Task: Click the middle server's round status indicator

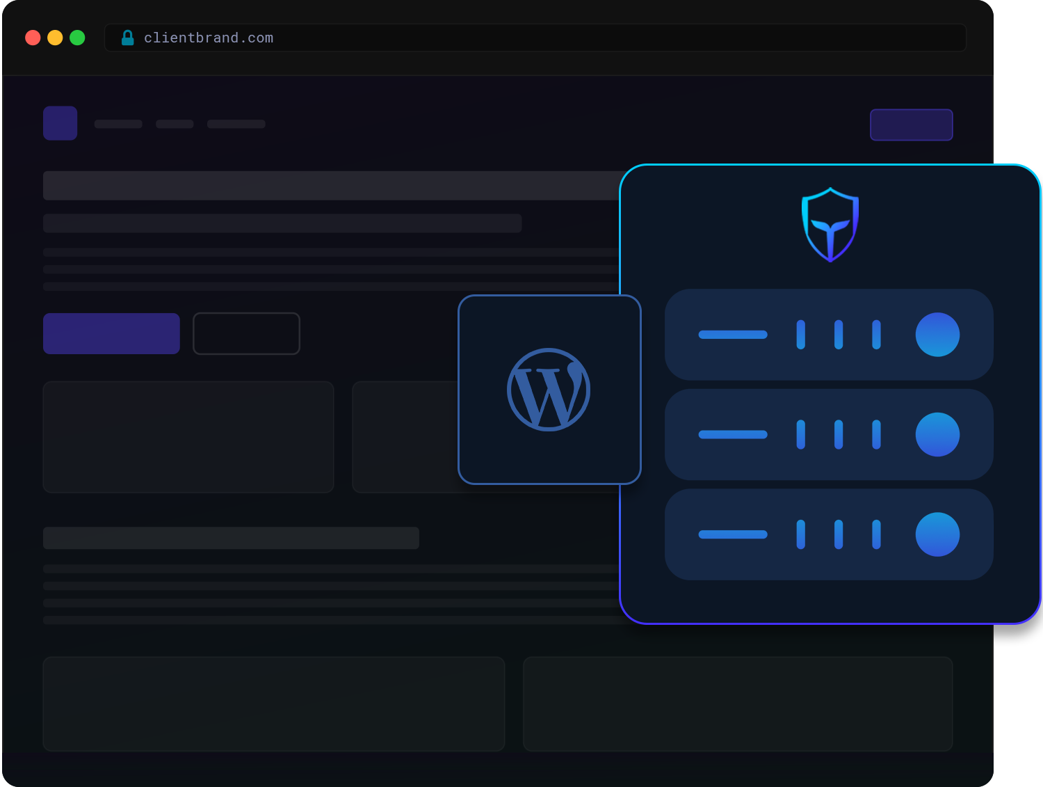Action: (x=937, y=435)
